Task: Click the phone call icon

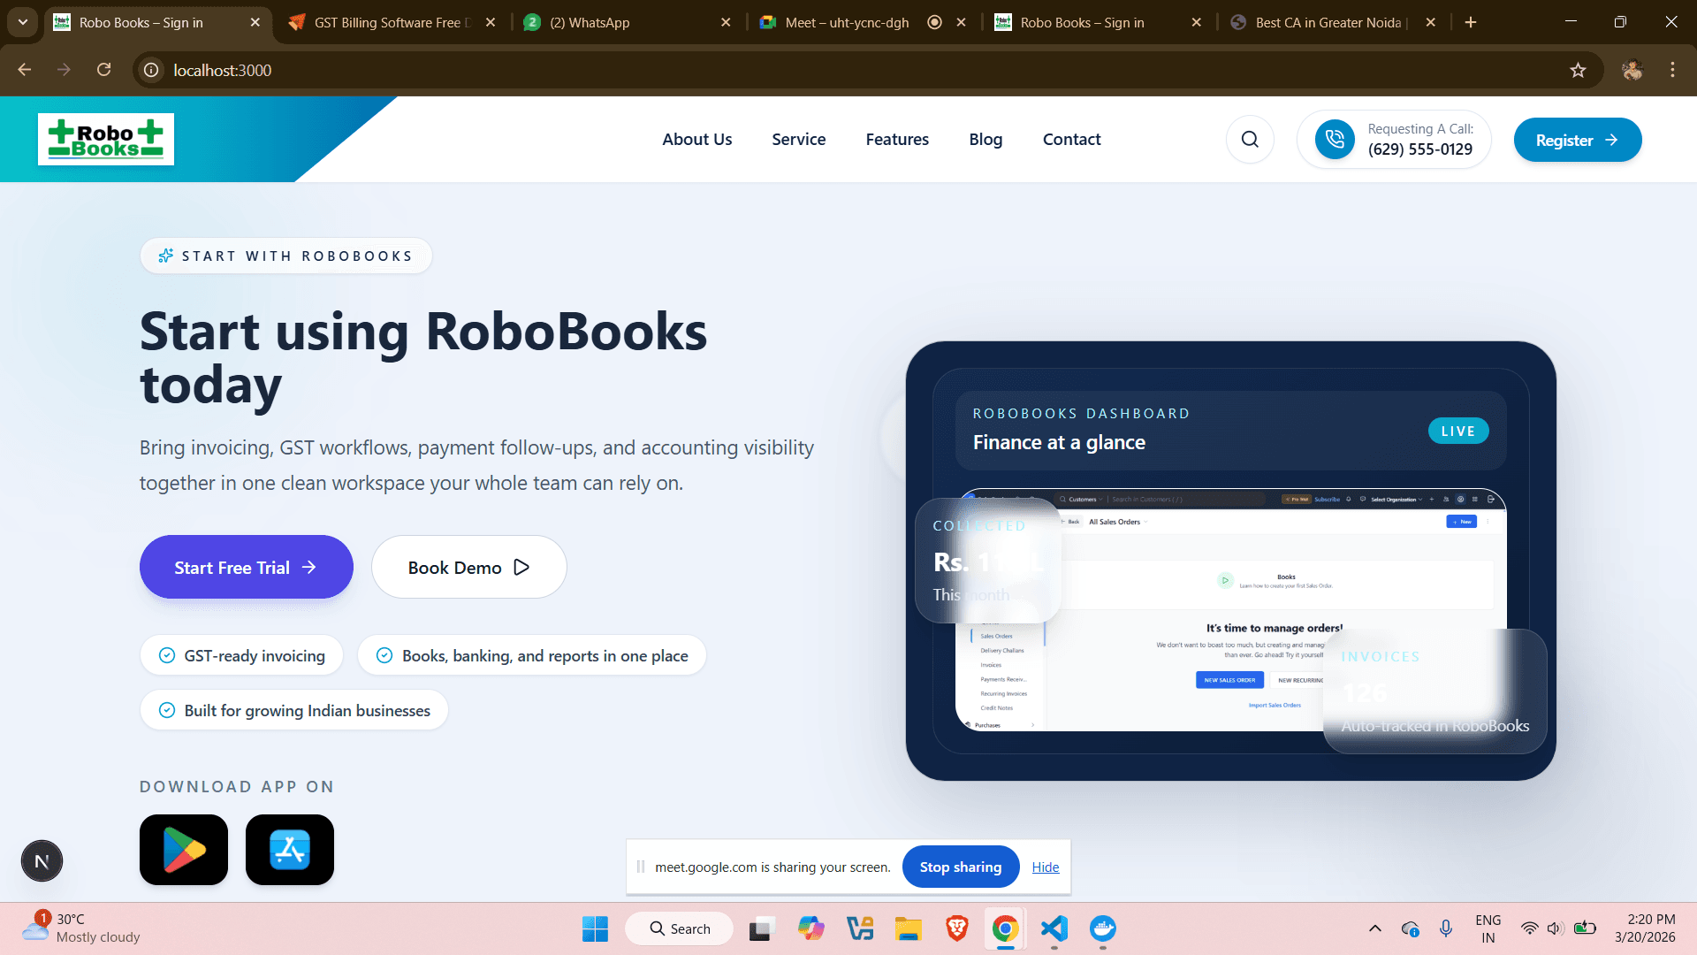Action: click(x=1335, y=140)
